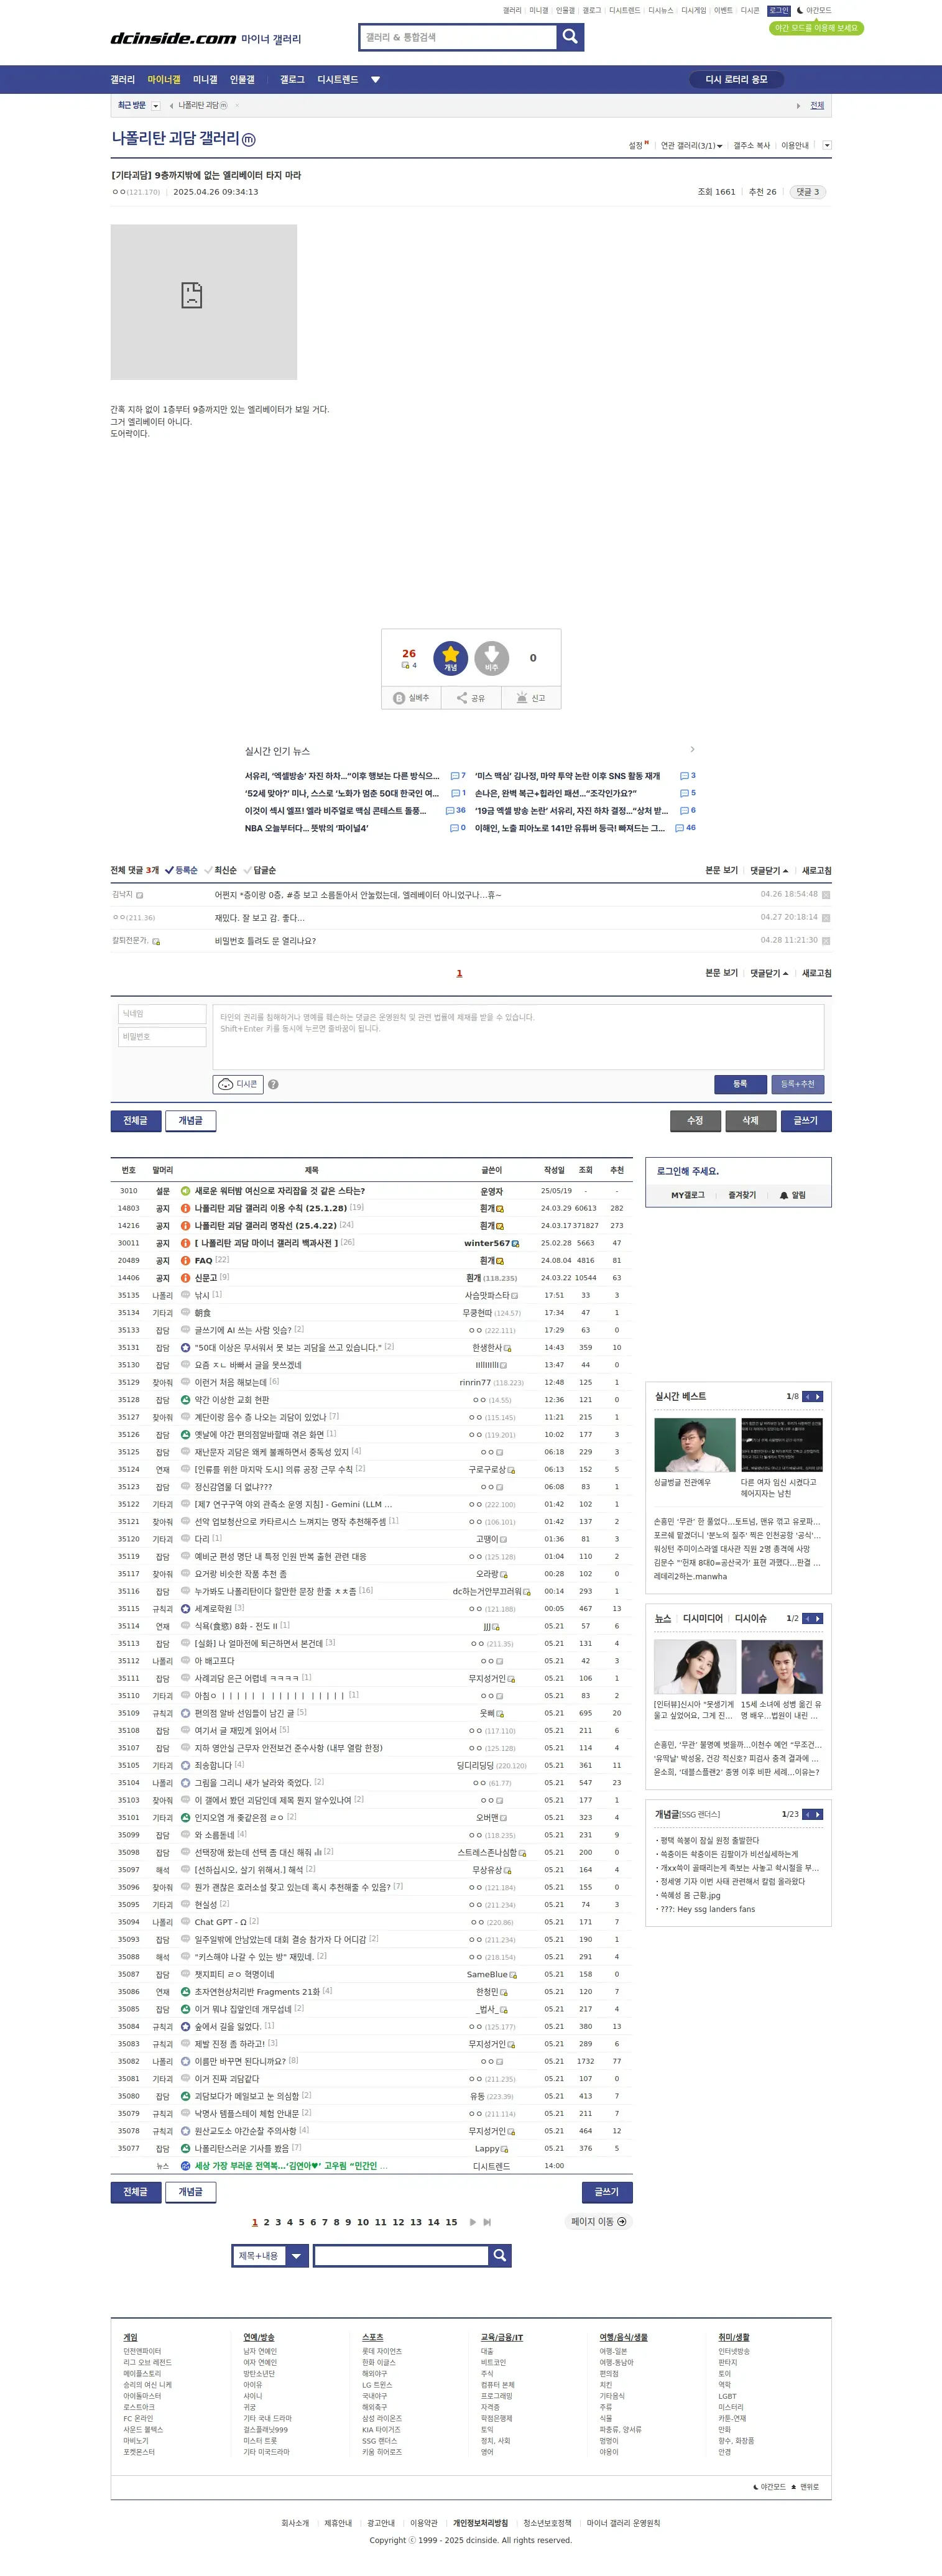The width and height of the screenshot is (942, 2576).
Task: Click the bottom gallery search input
Action: click(401, 2256)
